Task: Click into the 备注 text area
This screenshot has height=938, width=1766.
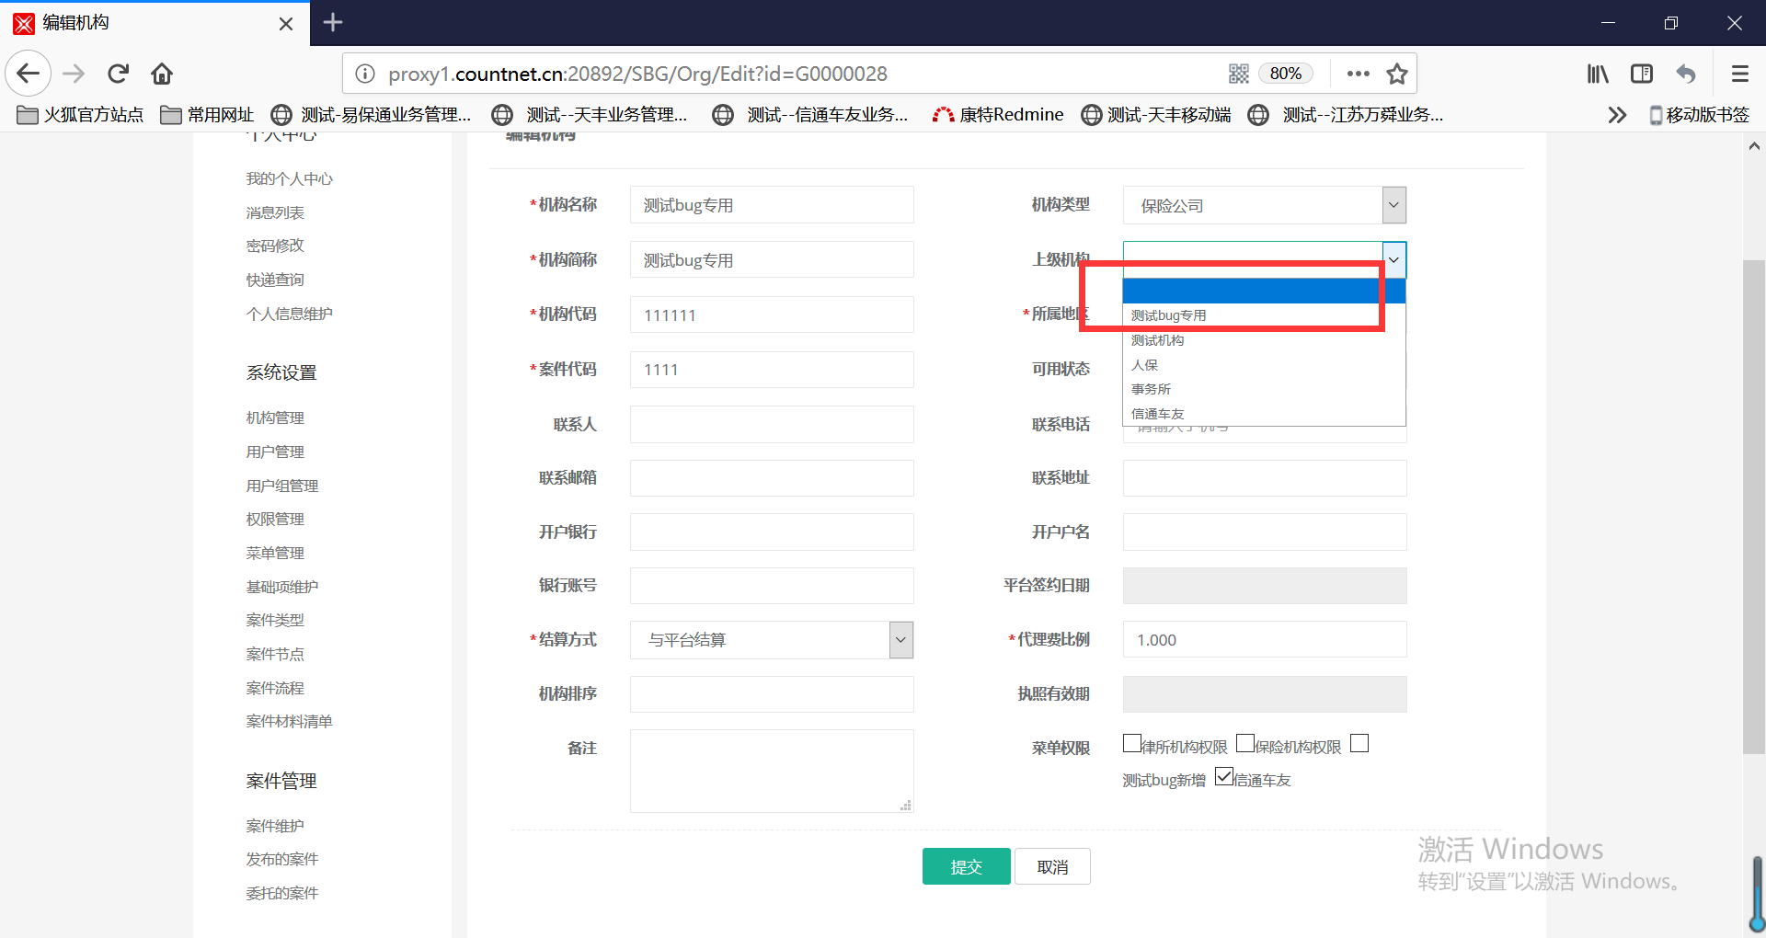Action: click(772, 771)
